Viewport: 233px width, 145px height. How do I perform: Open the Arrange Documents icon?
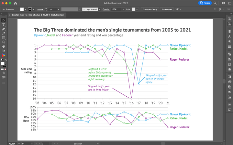223,3
